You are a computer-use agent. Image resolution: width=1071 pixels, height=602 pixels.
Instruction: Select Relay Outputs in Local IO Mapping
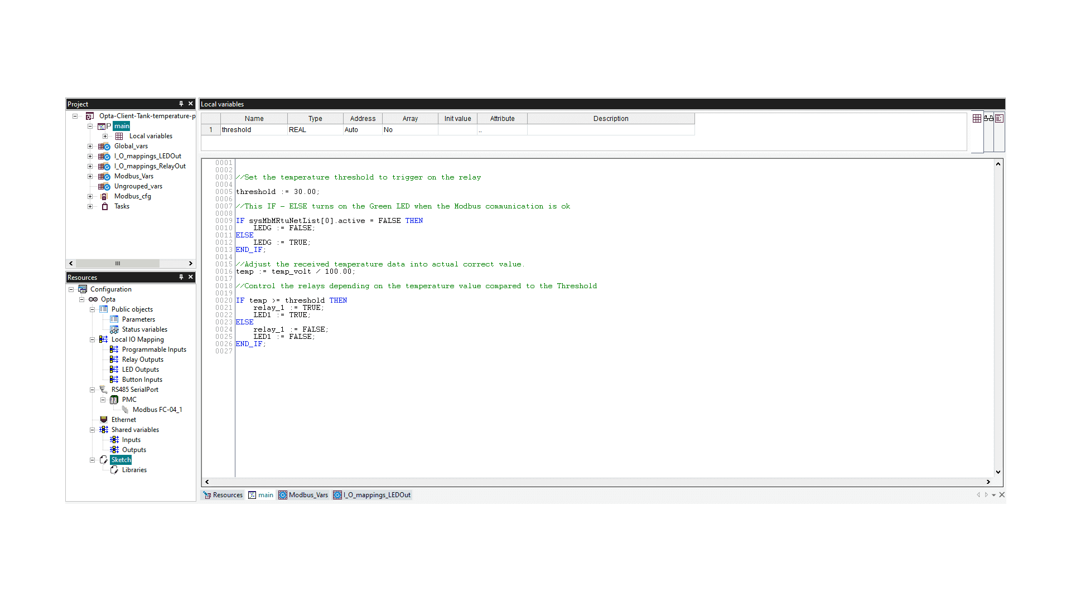(143, 360)
